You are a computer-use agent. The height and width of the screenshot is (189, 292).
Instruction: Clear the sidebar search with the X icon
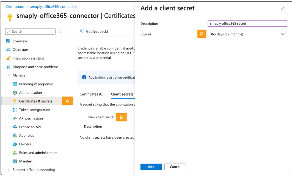point(60,31)
